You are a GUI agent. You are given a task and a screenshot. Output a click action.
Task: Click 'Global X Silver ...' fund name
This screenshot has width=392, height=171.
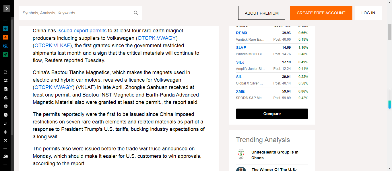tap(249, 83)
